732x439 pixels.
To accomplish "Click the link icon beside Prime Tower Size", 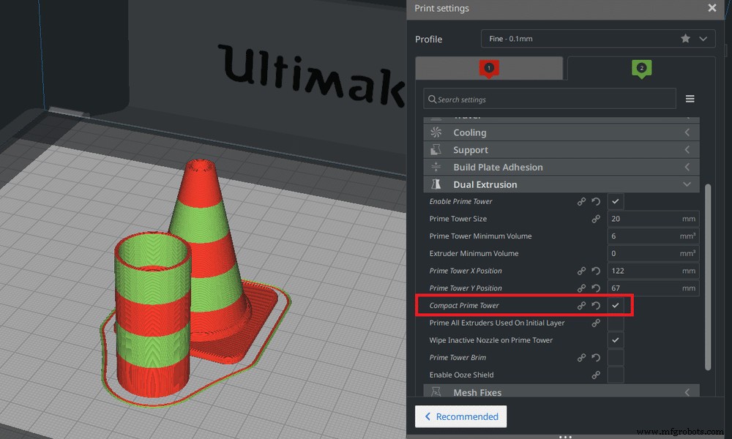I will [597, 219].
